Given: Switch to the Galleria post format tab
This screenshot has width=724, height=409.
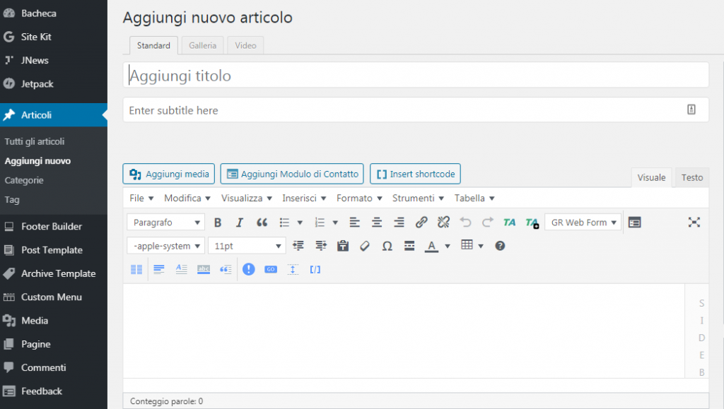Looking at the screenshot, I should click(202, 45).
